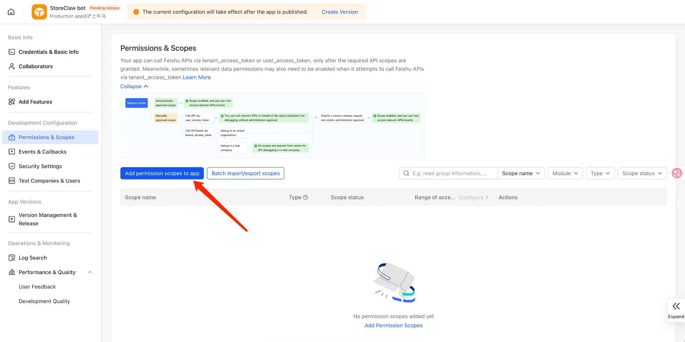Viewport: 685px width, 342px height.
Task: Click Create Version link in banner
Action: [x=339, y=12]
